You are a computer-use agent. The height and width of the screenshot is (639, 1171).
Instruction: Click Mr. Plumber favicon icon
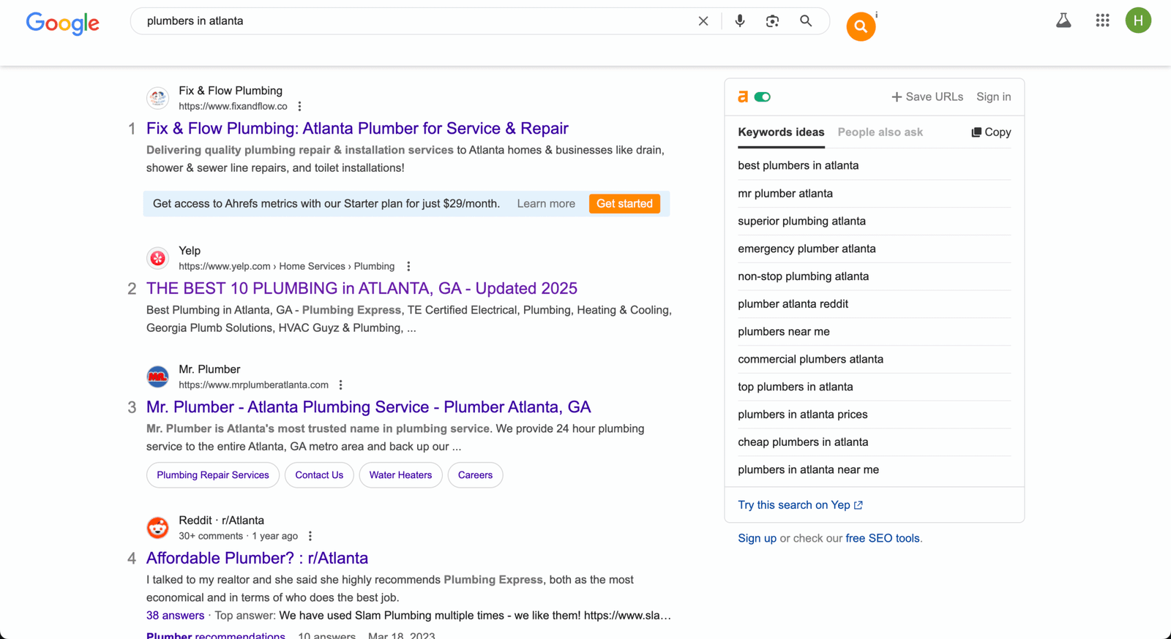pos(157,377)
